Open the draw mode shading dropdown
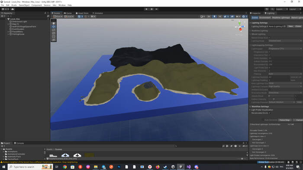The height and width of the screenshot is (170, 303). (202, 16)
